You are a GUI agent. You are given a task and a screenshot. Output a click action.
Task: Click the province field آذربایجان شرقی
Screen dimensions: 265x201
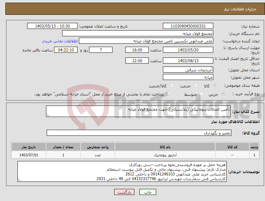click(x=188, y=70)
